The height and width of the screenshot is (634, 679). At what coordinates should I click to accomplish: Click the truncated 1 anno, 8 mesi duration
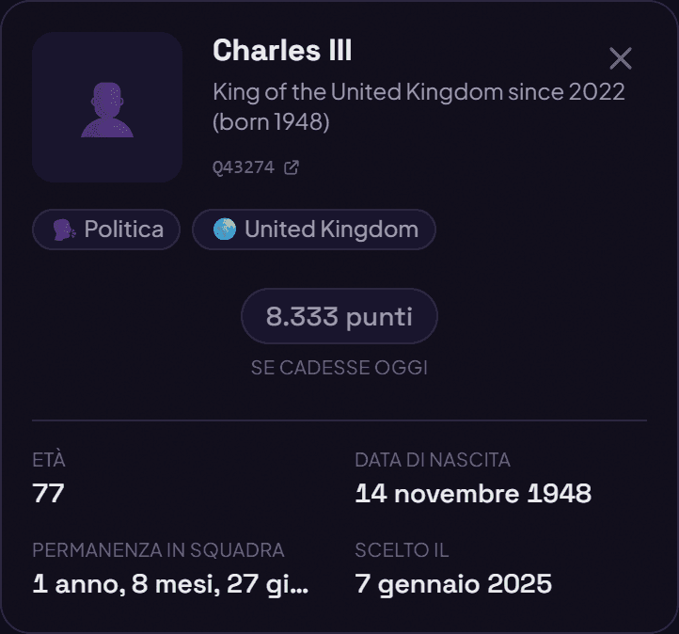(170, 584)
